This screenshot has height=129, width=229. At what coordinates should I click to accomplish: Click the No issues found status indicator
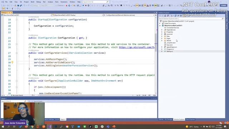click(x=18, y=95)
